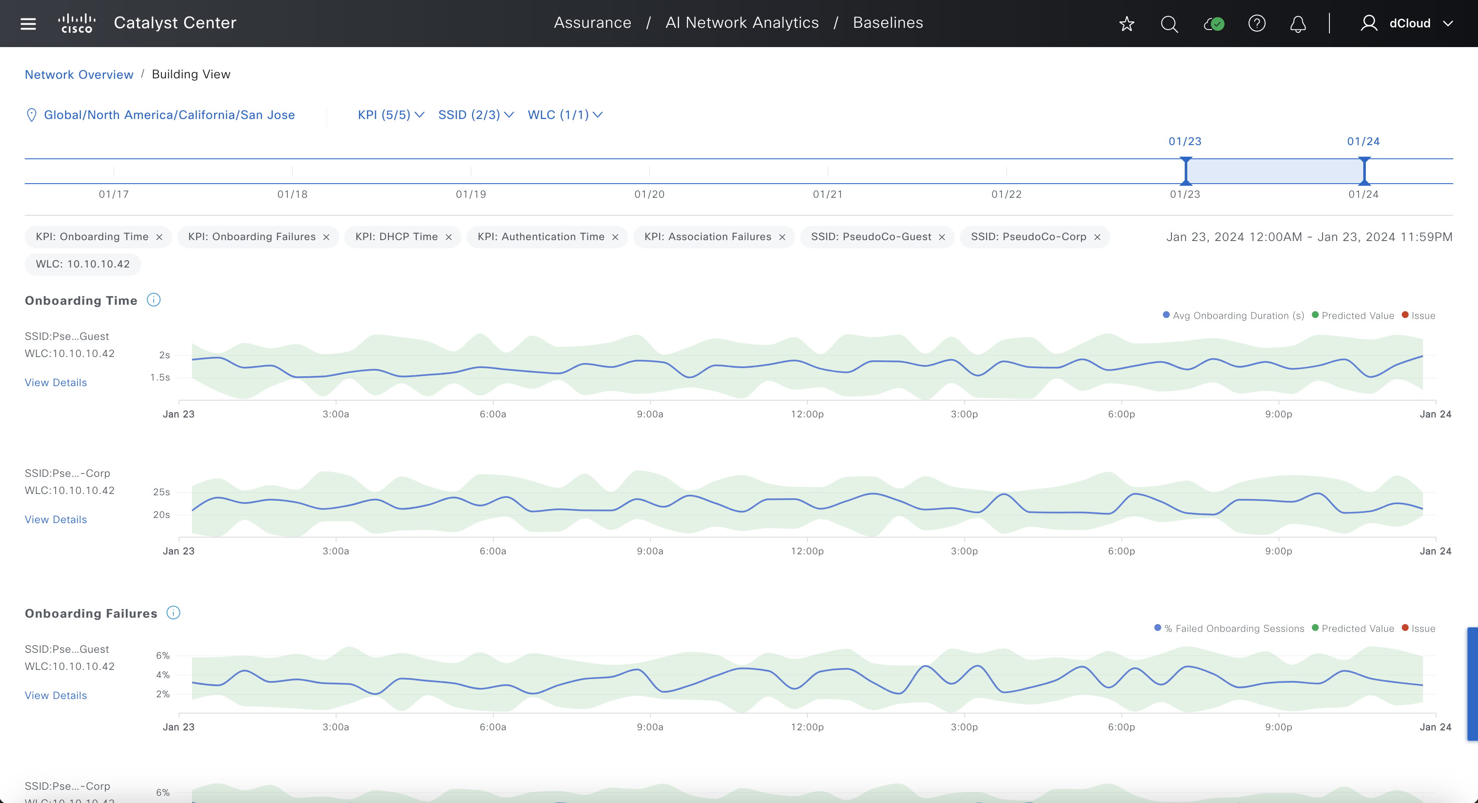Expand the WLC (1/1) dropdown
The height and width of the screenshot is (803, 1478).
(565, 115)
